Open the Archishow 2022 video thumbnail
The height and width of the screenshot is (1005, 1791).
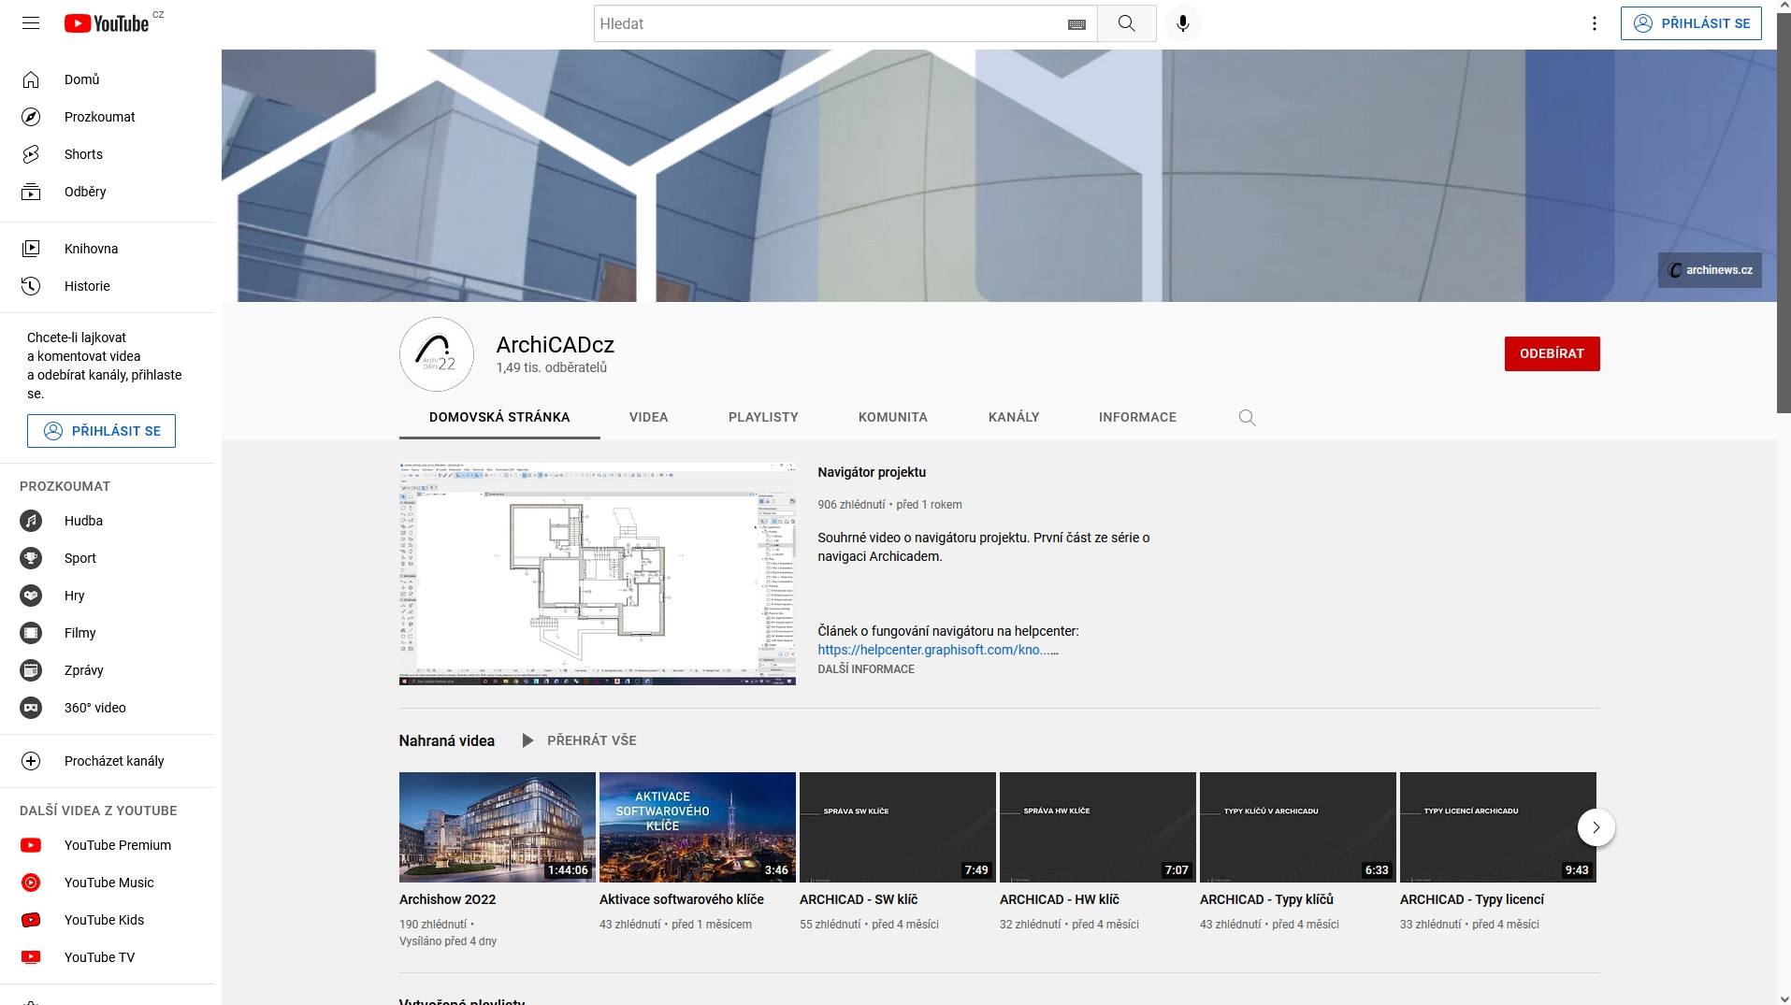(497, 826)
